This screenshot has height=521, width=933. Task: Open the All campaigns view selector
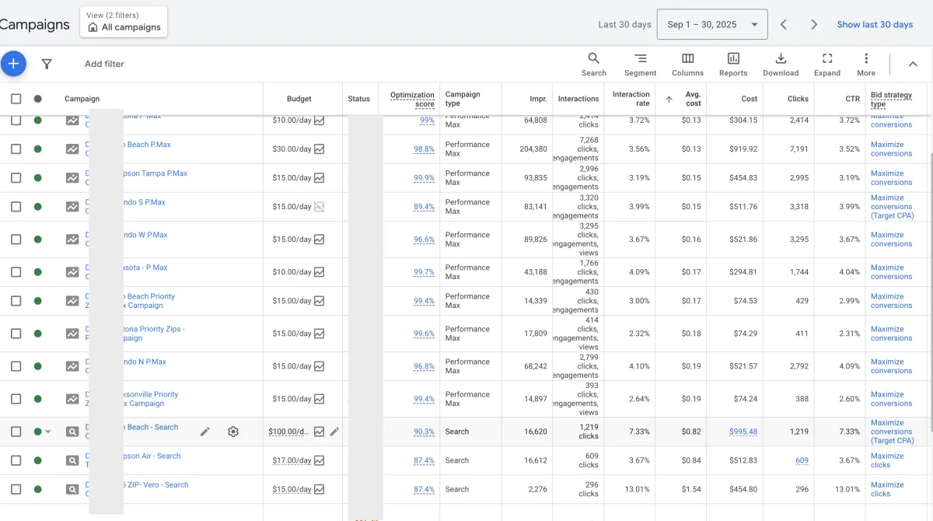pos(123,22)
